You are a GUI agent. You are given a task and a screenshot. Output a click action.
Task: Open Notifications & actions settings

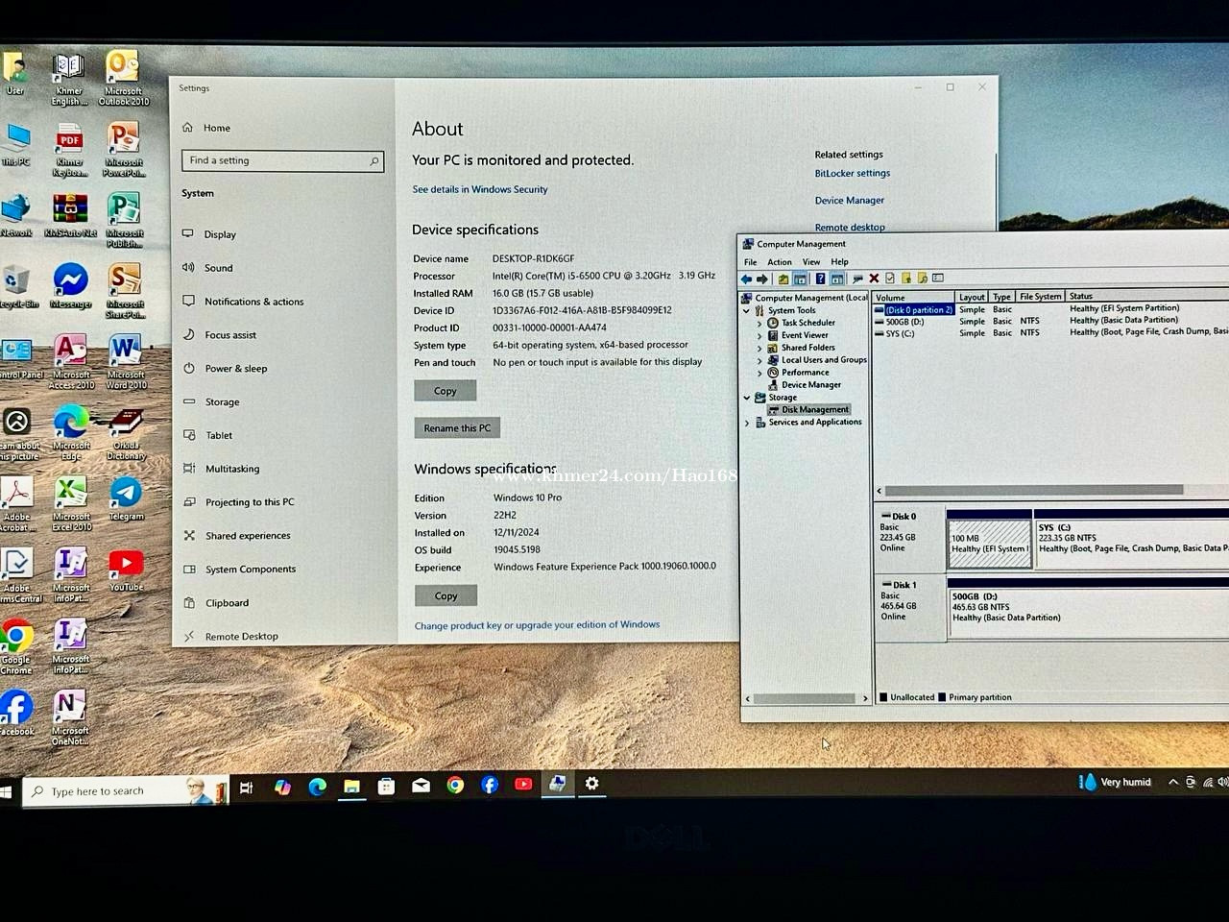click(x=253, y=302)
